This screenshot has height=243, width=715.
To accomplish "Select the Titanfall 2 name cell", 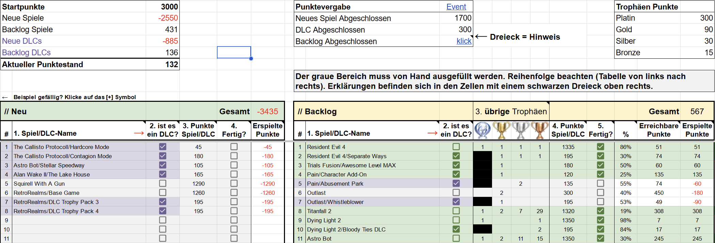I will (x=372, y=211).
